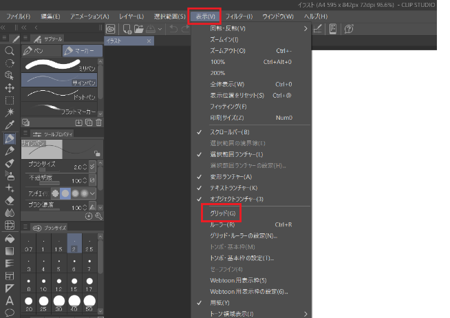Screen dimensions: 450x318
Task: Select the Move layer tool
Action: coord(10,88)
